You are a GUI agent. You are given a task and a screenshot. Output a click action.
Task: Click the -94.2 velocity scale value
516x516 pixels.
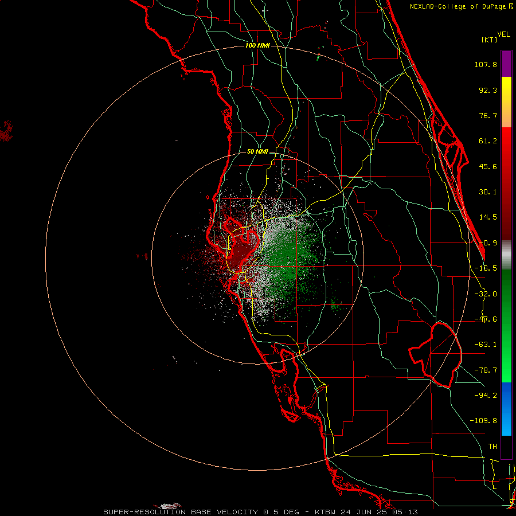point(486,395)
